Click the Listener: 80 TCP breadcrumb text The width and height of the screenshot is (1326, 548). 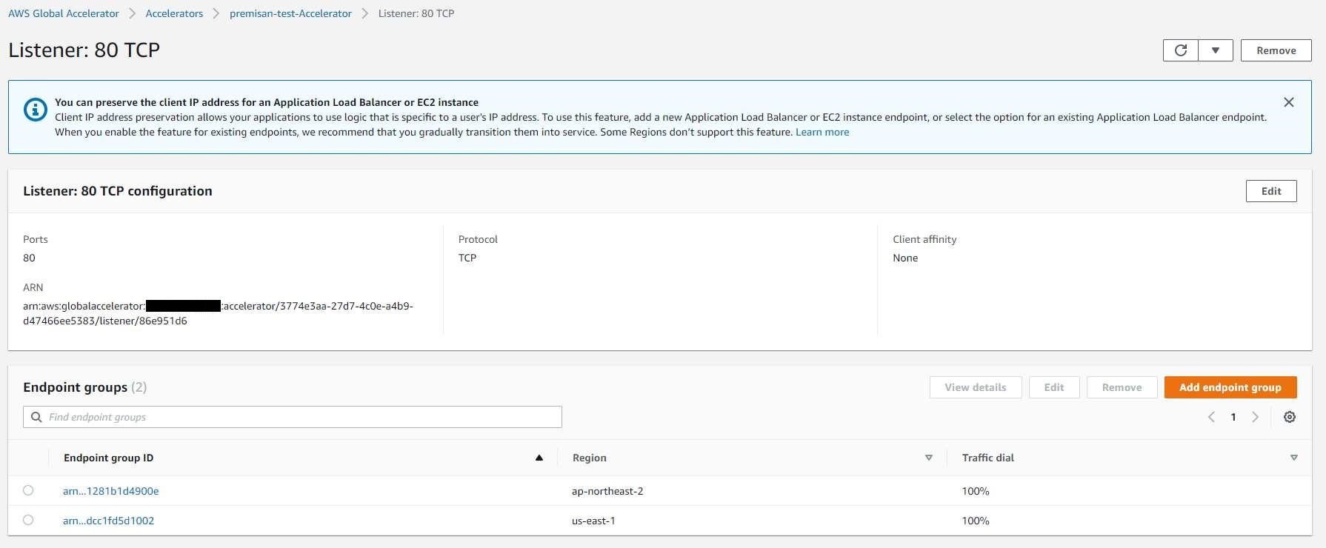point(416,13)
